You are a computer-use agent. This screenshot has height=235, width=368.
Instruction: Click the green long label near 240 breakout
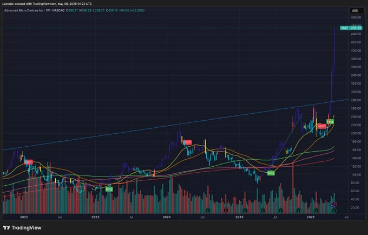[x=330, y=122]
